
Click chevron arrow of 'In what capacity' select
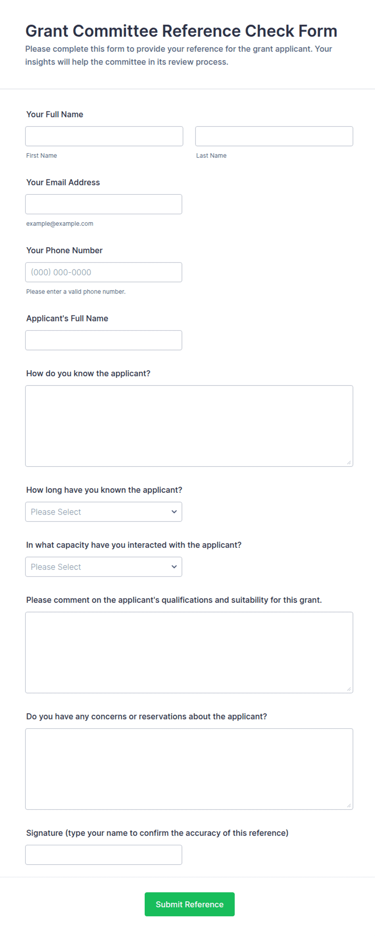(x=174, y=567)
